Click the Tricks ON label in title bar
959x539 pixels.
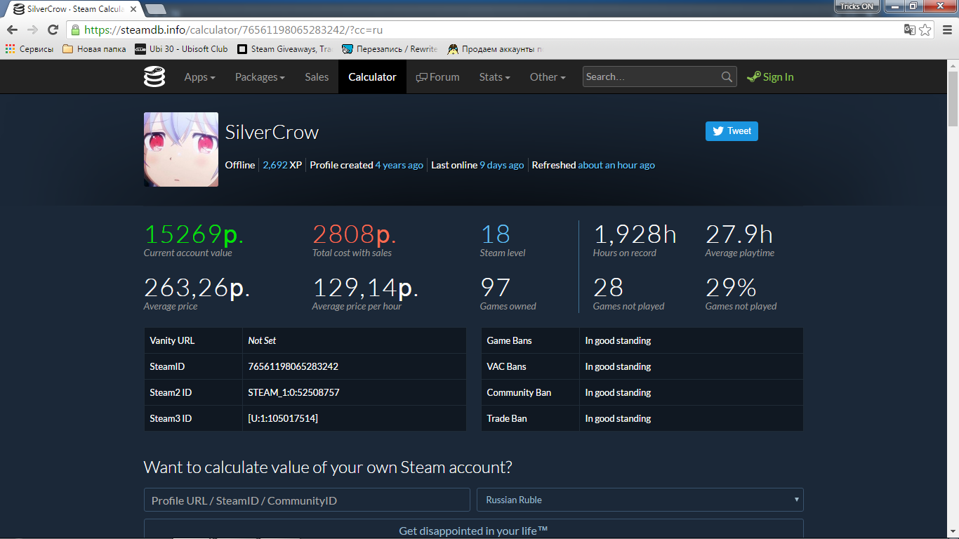[x=857, y=6]
